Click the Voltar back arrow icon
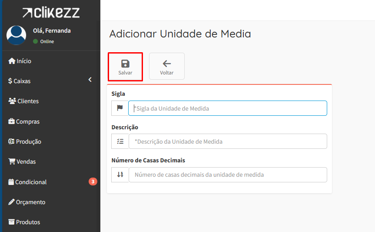This screenshot has height=232, width=375. [166, 64]
